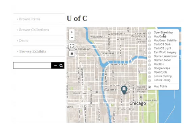Zoom out on the map
This screenshot has width=196, height=135.
tap(72, 38)
